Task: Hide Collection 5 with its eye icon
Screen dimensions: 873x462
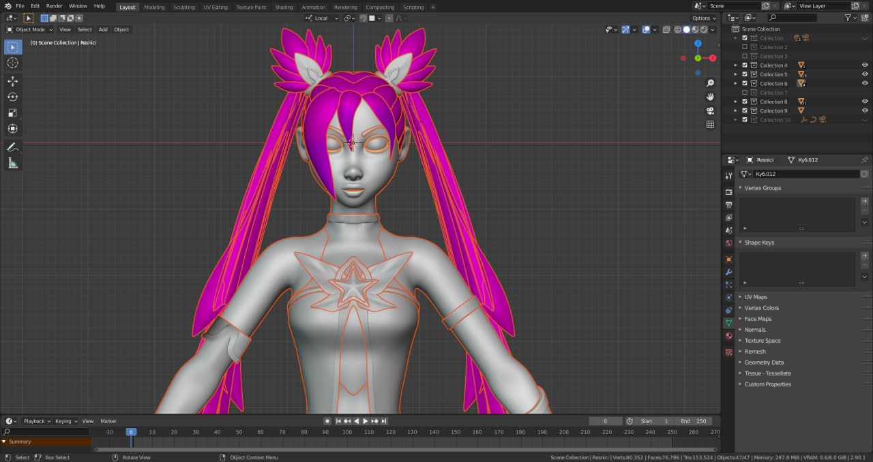Action: click(865, 74)
